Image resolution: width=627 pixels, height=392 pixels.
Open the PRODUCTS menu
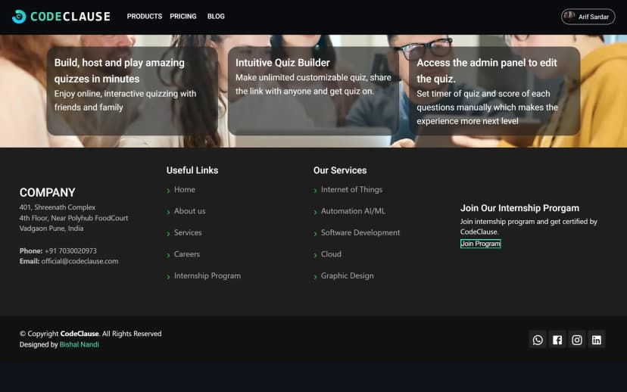coord(145,17)
